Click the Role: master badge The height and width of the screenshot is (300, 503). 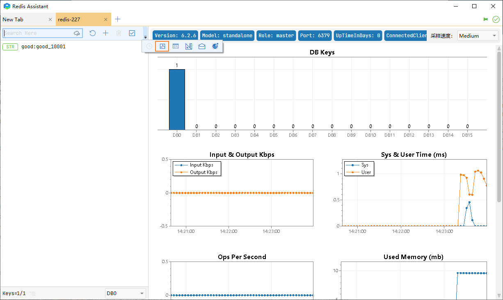pos(277,36)
